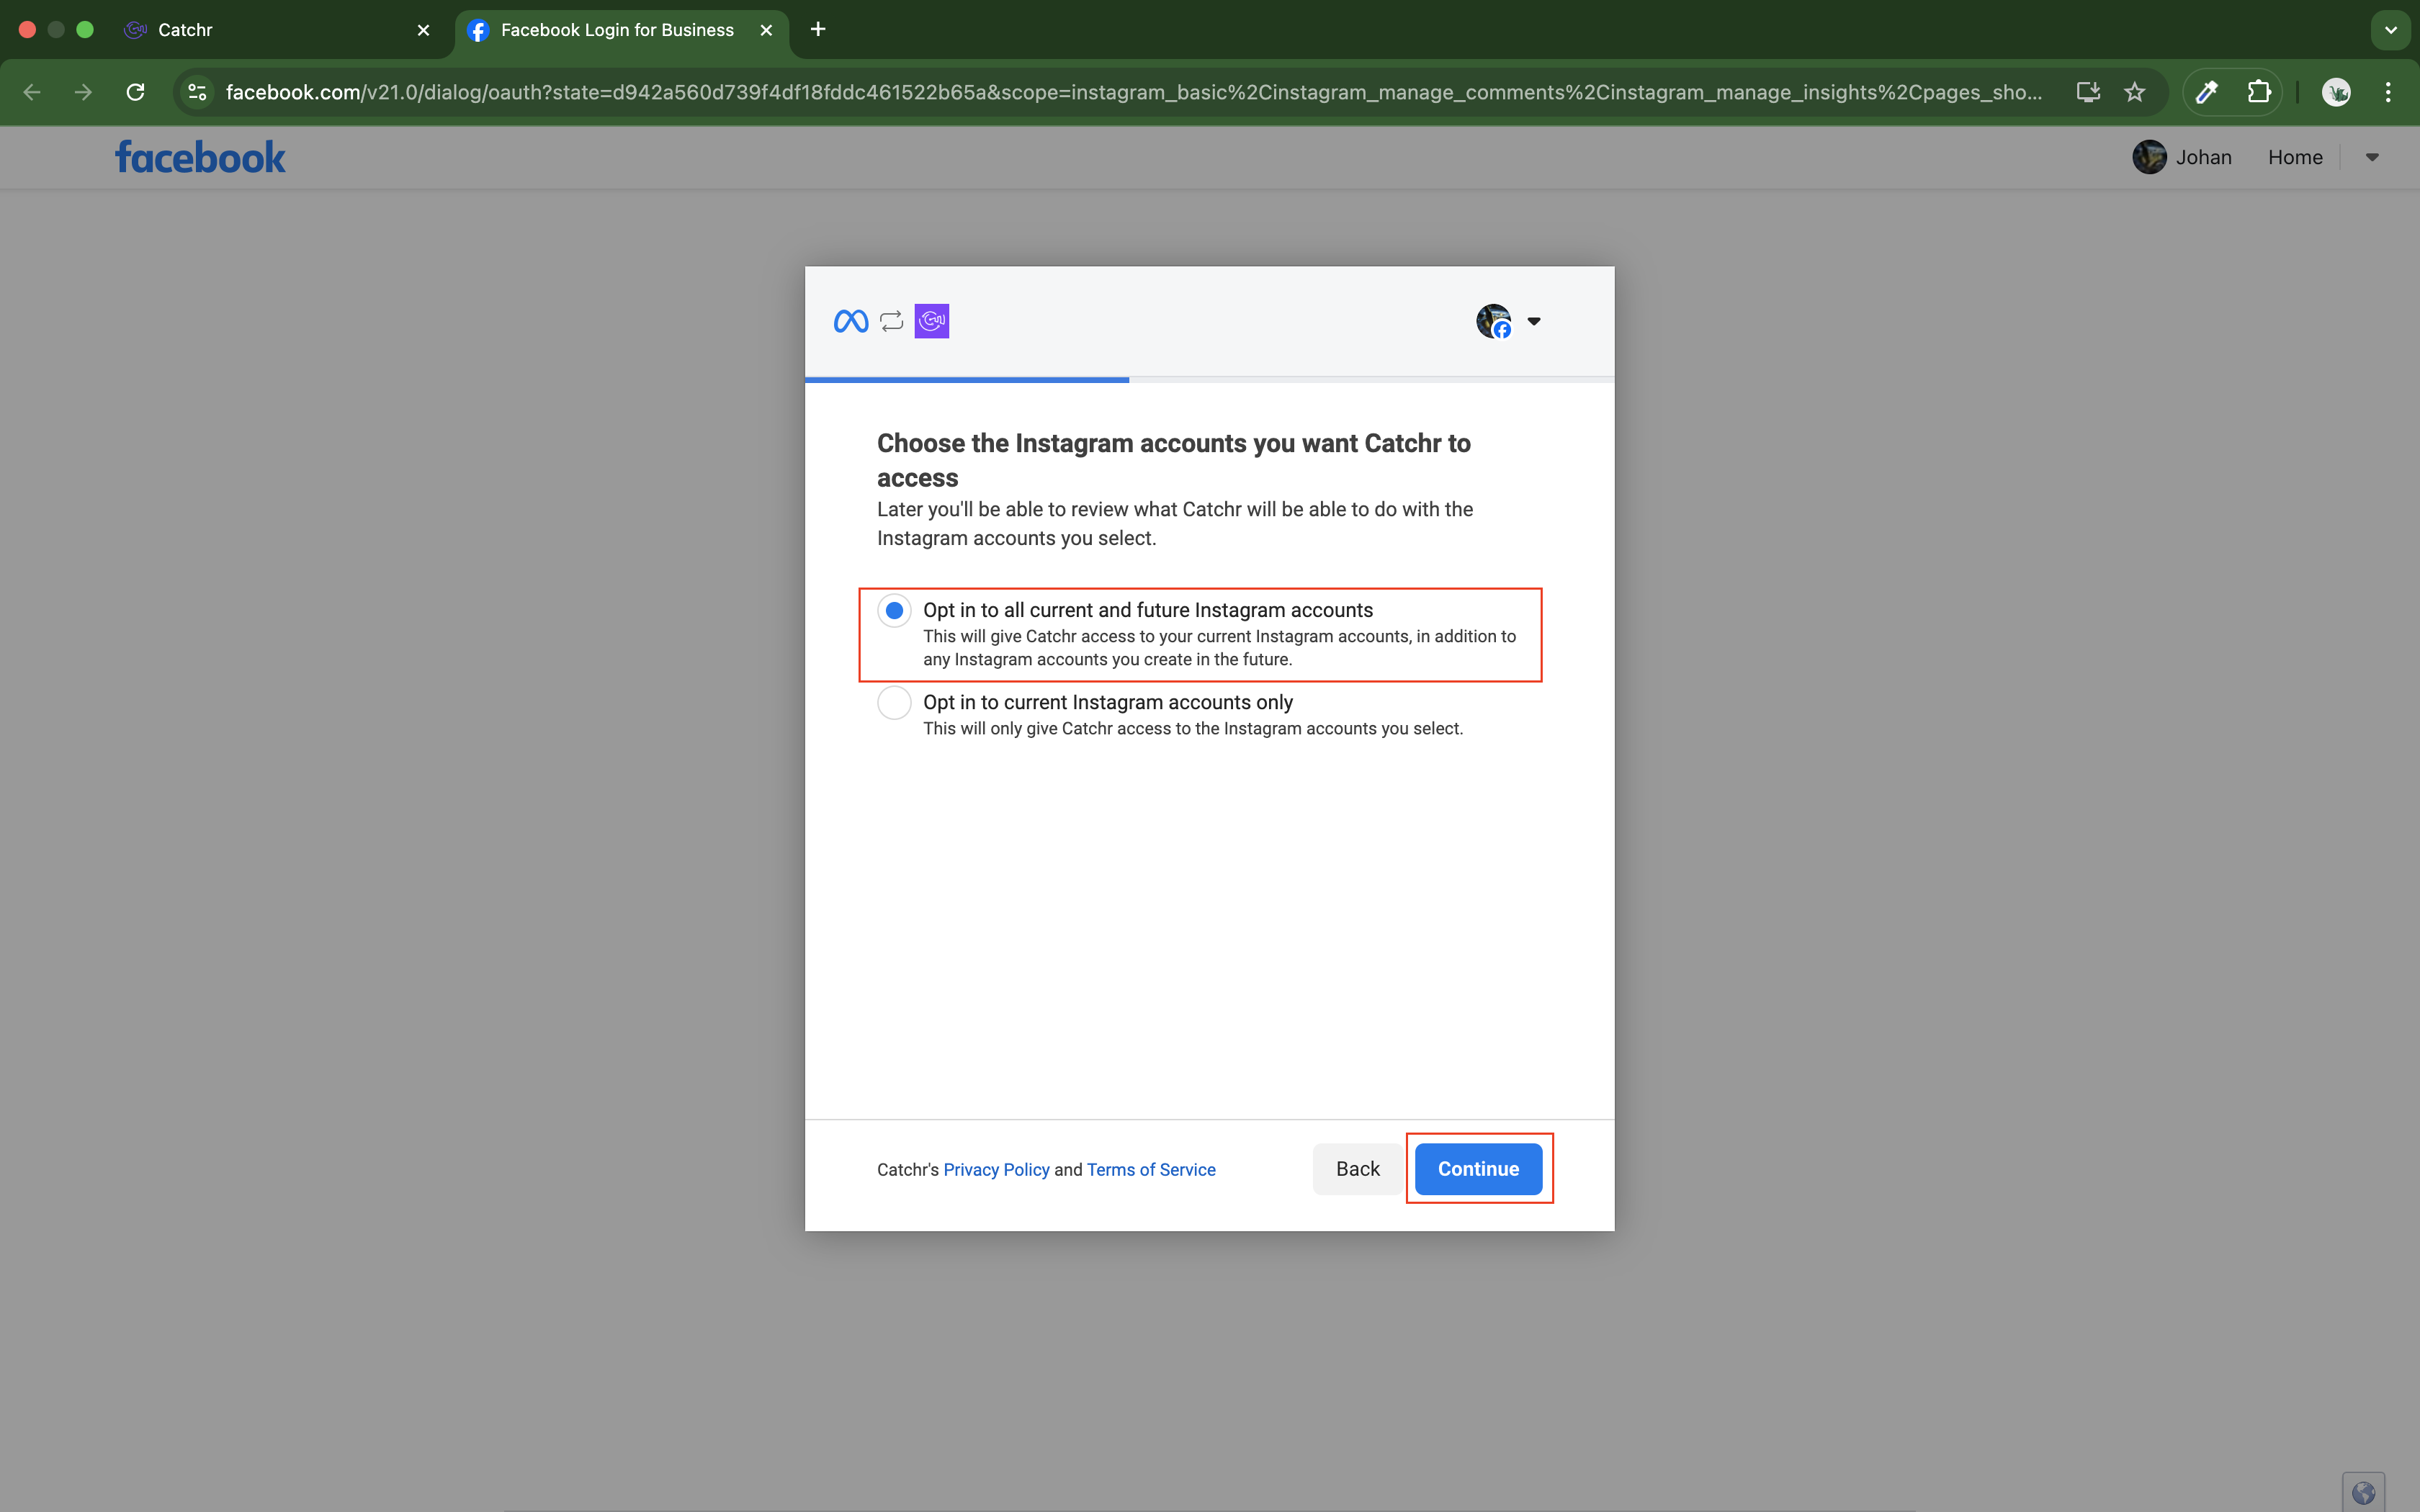2420x1512 pixels.
Task: Open the Extensions puzzle icon
Action: [2259, 92]
